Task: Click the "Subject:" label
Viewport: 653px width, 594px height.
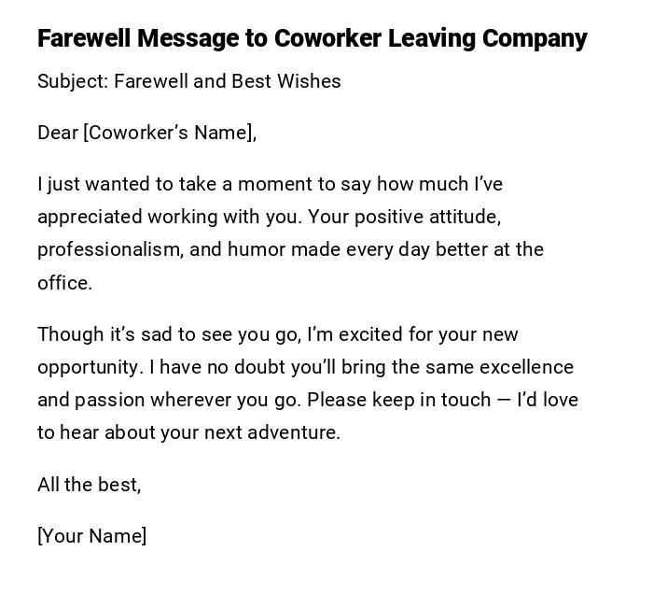Action: [73, 81]
